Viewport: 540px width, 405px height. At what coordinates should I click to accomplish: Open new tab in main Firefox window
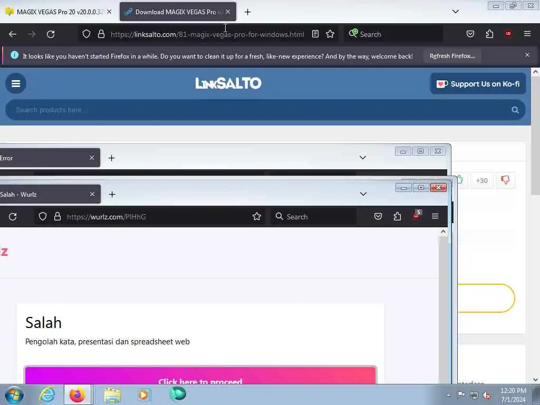coord(247,12)
